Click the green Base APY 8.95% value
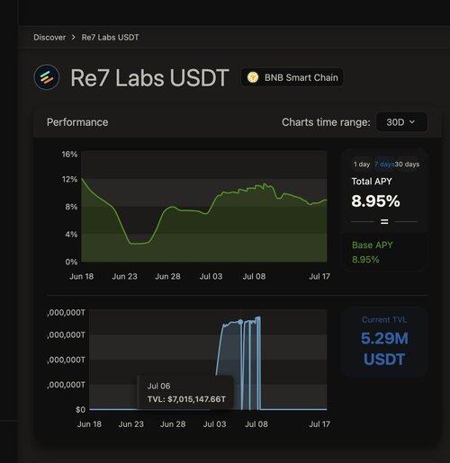This screenshot has width=450, height=463. click(365, 260)
